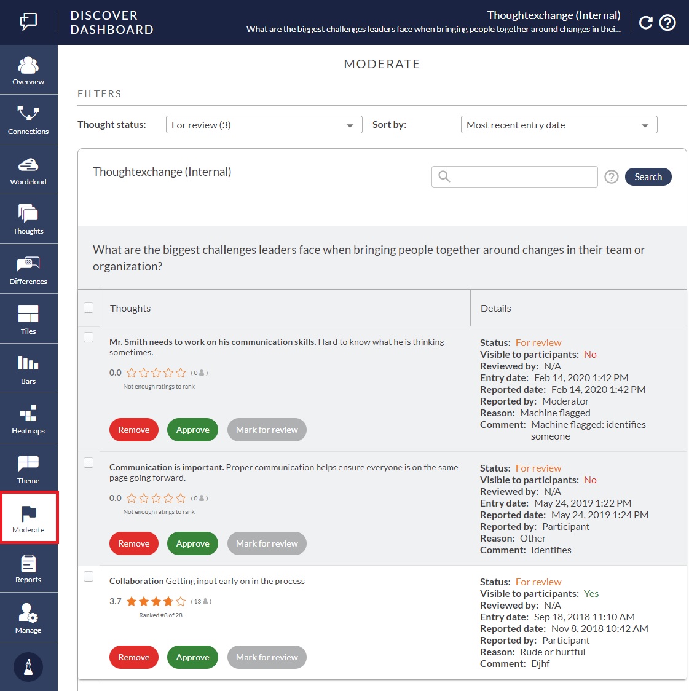Refresh the dashboard with the reload icon
The width and height of the screenshot is (689, 691).
tap(646, 23)
